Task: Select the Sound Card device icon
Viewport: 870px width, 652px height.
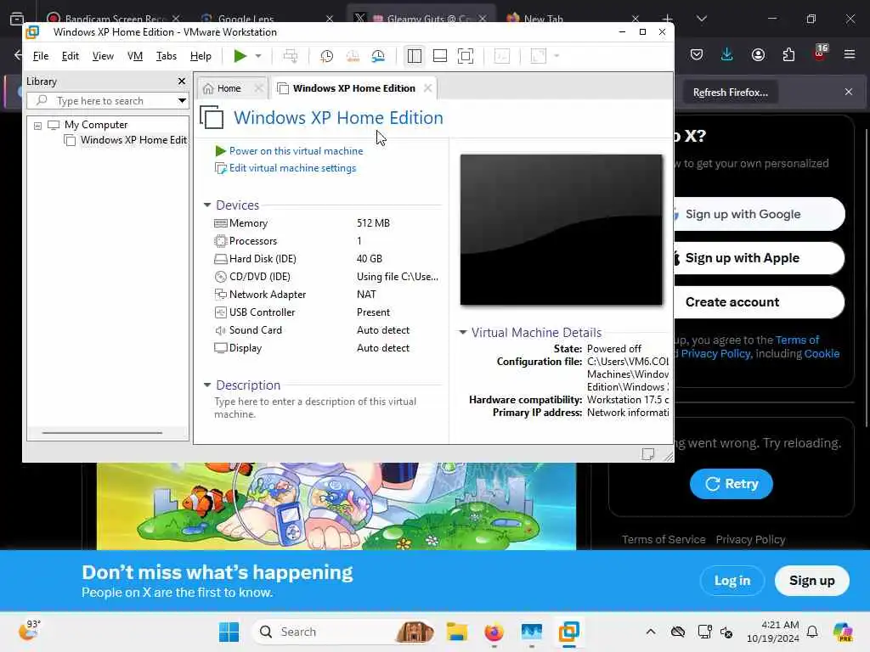Action: (221, 330)
